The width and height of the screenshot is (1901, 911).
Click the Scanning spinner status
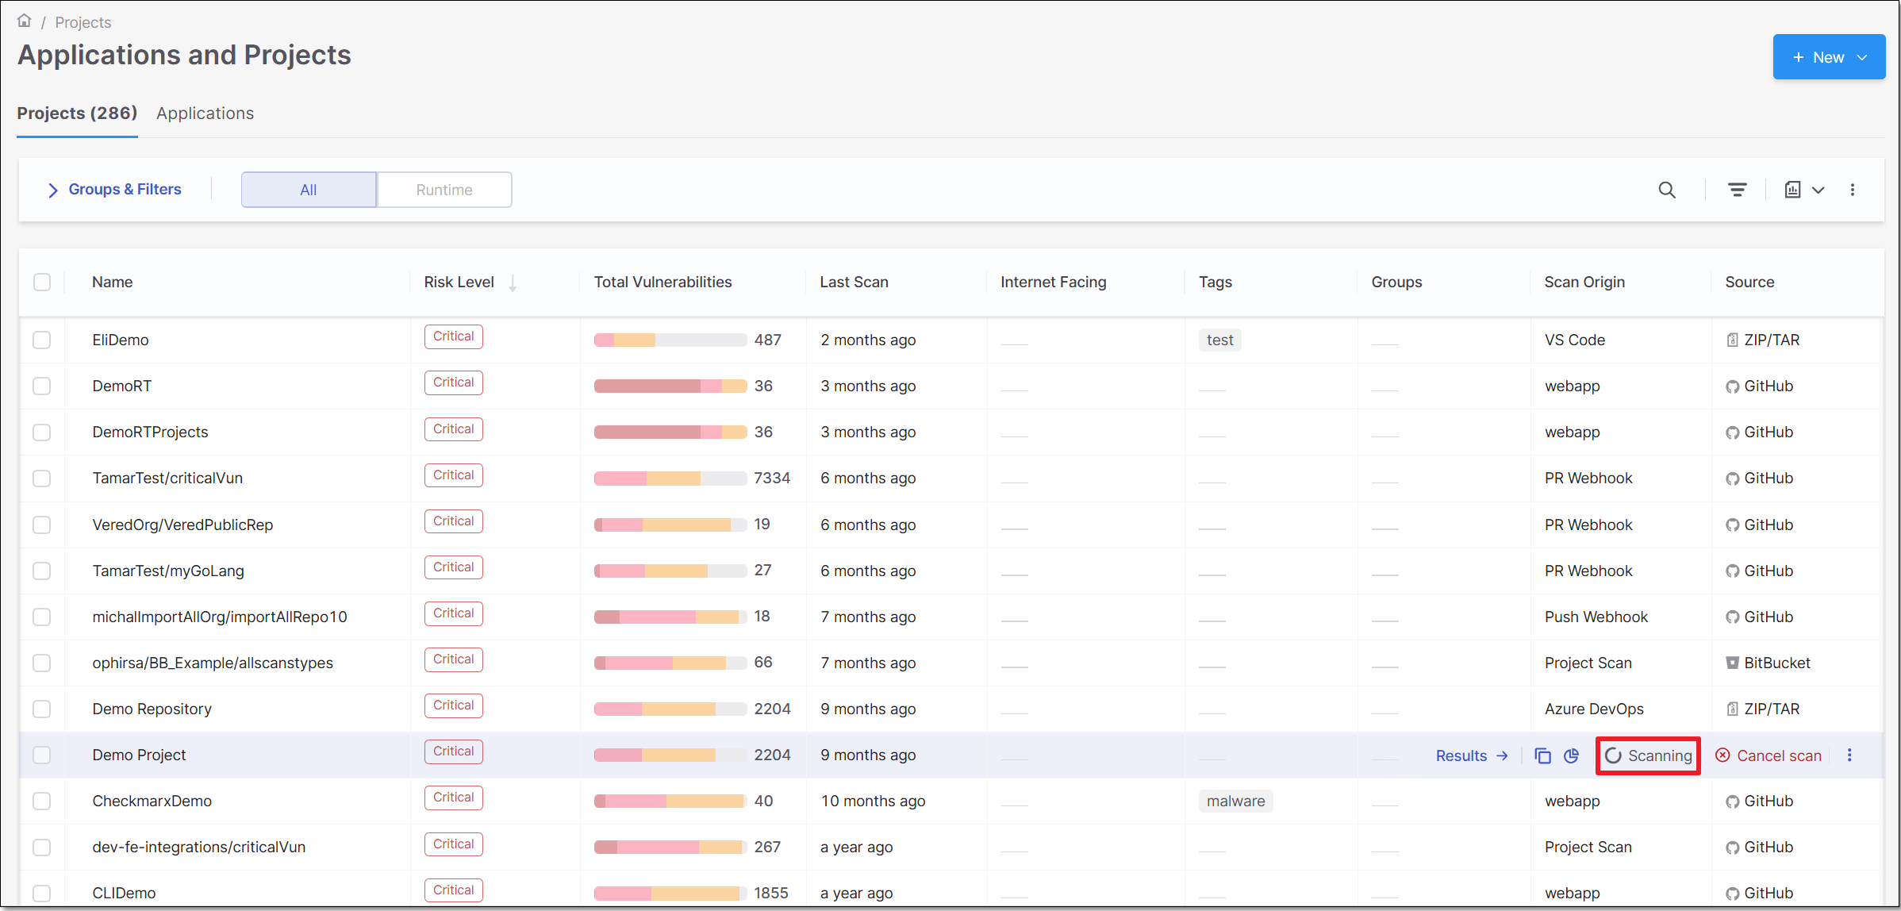1648,755
